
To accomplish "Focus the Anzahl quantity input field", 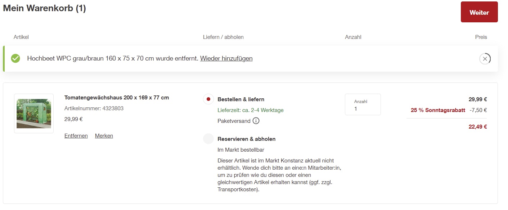I will [363, 108].
